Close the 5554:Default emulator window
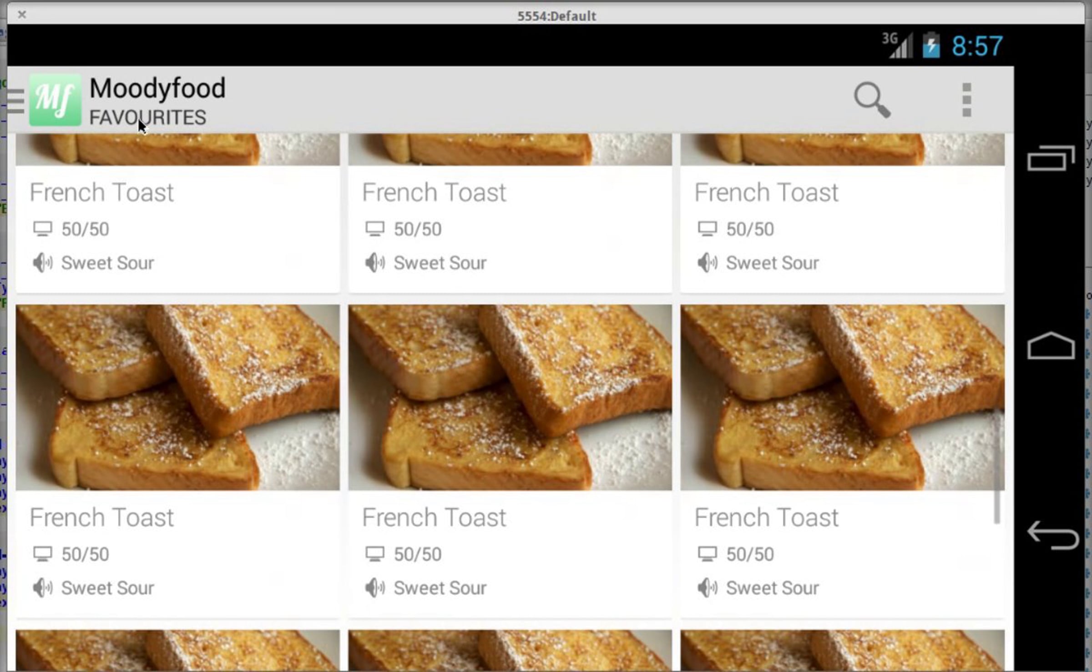Image resolution: width=1092 pixels, height=672 pixels. coord(22,15)
